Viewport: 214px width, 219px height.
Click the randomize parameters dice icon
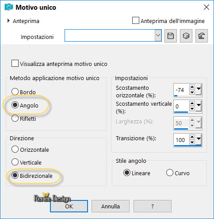[x=186, y=36]
